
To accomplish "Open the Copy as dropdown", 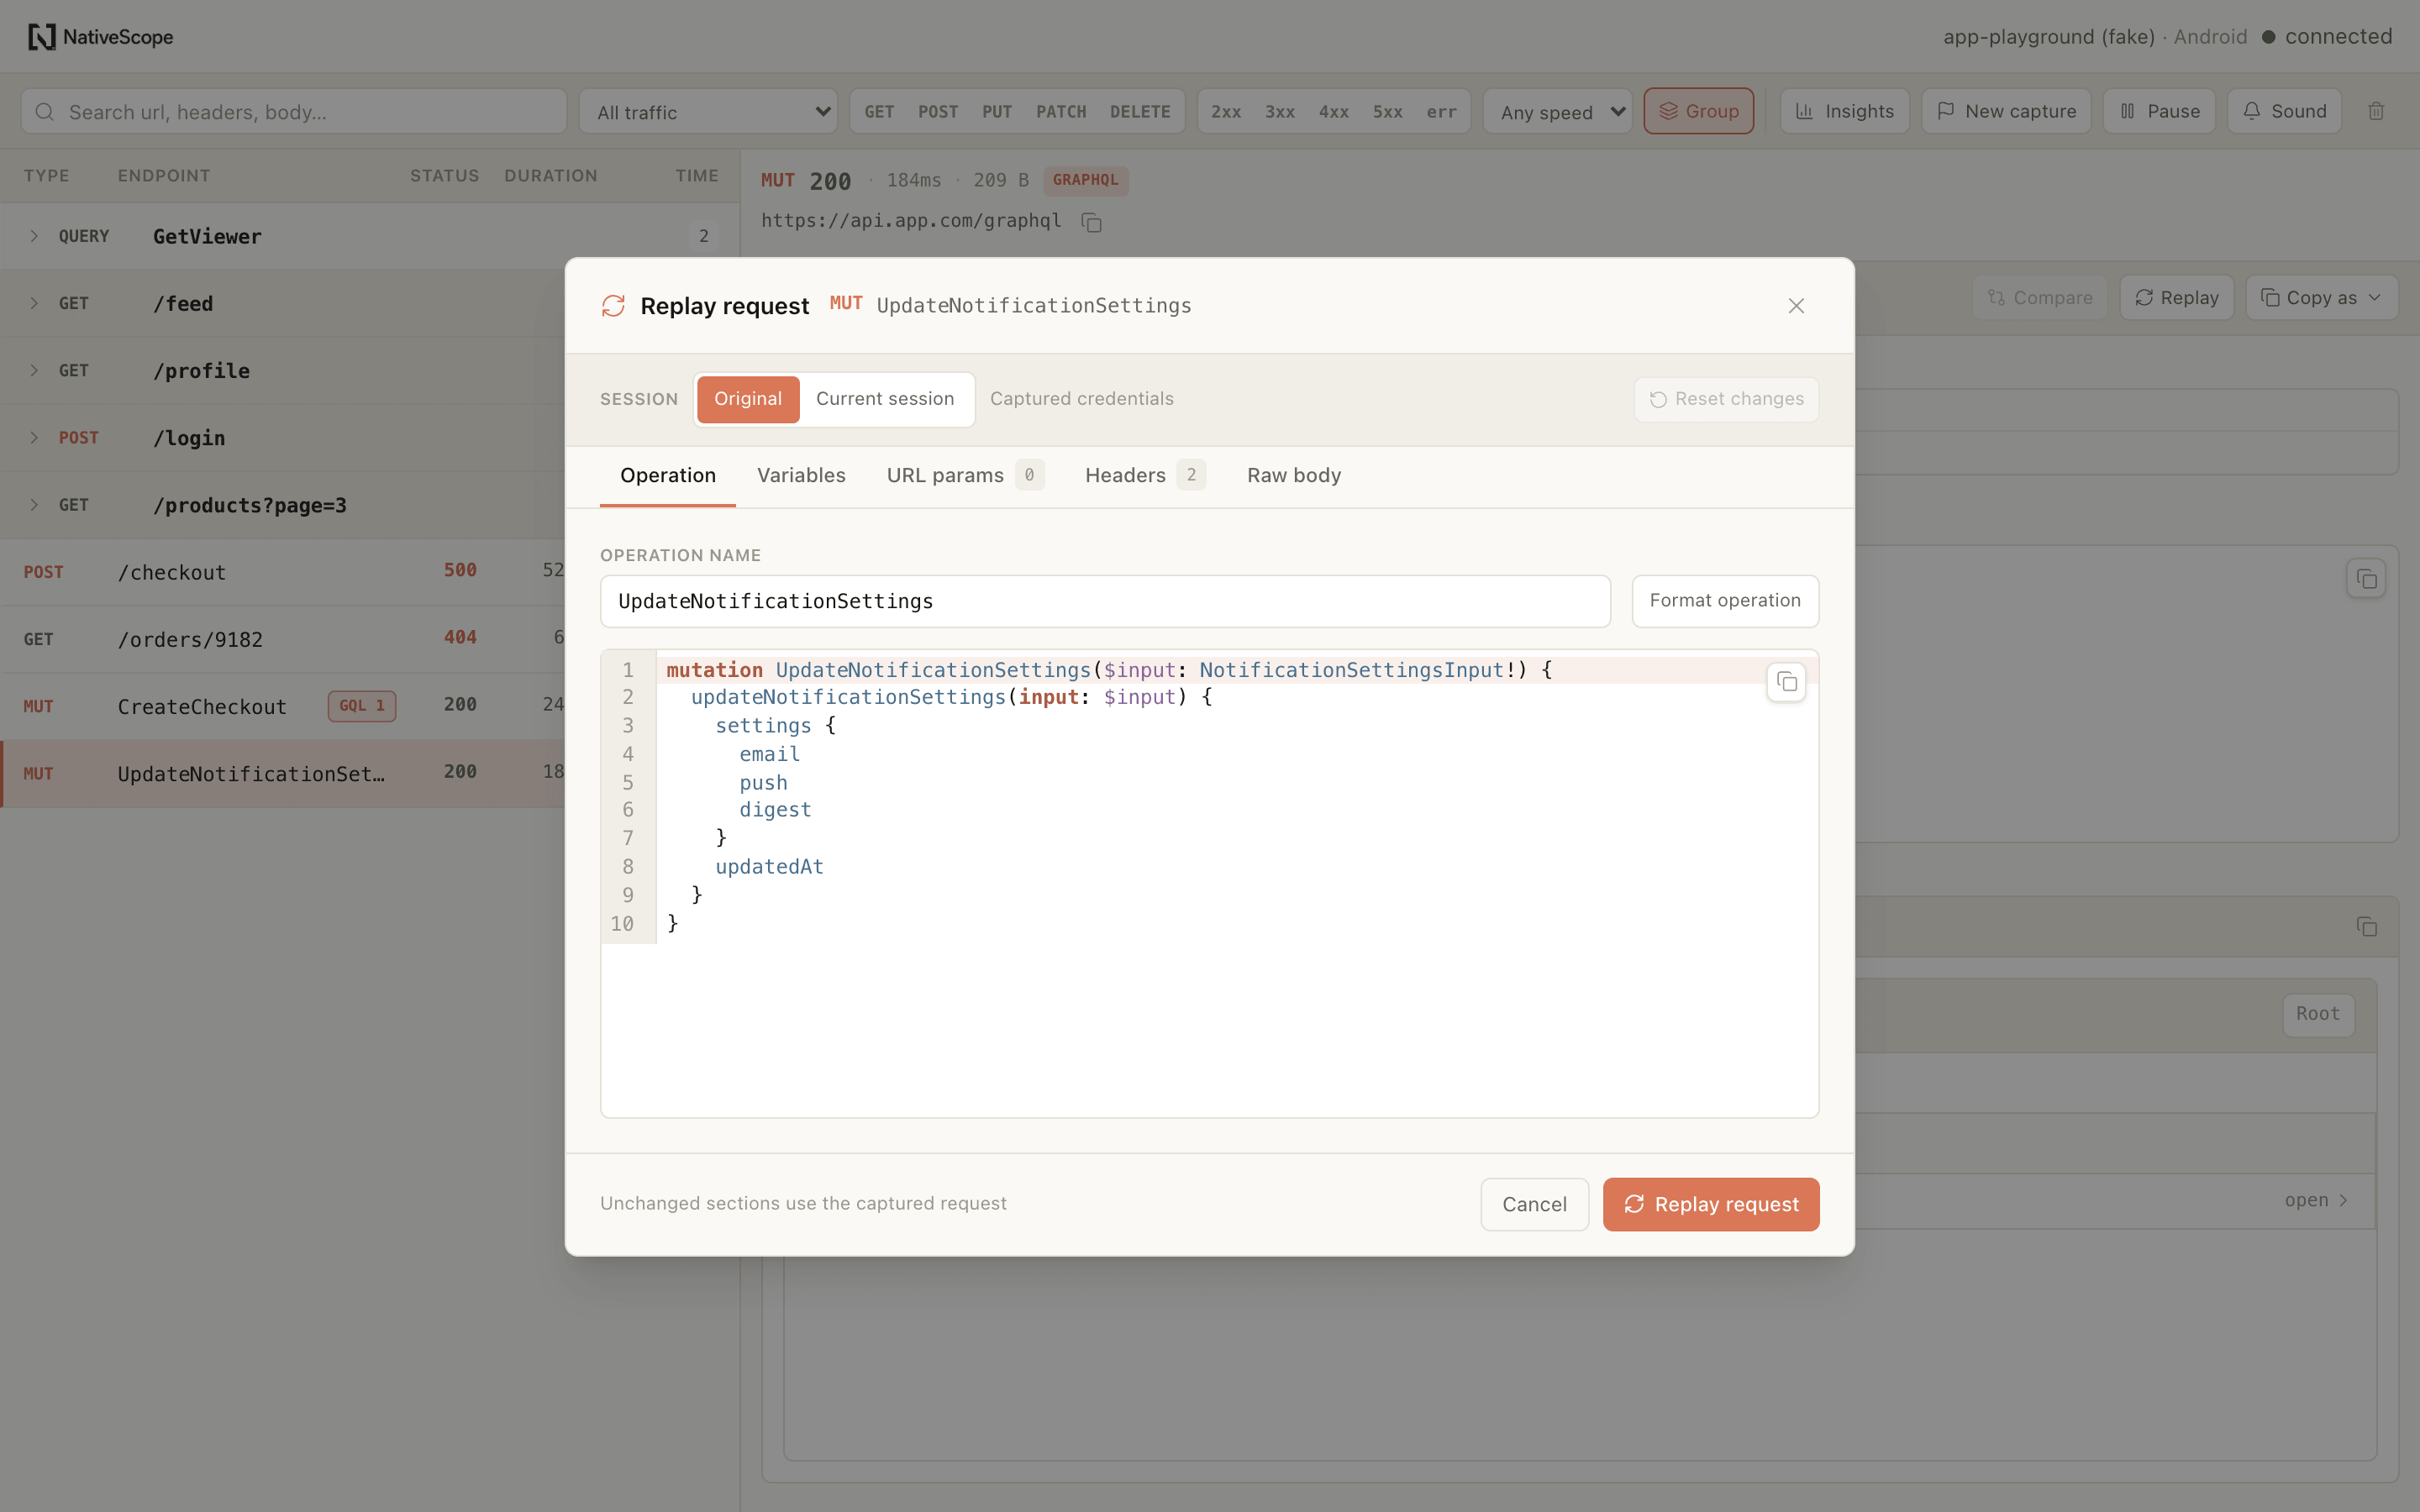I will coord(2321,298).
